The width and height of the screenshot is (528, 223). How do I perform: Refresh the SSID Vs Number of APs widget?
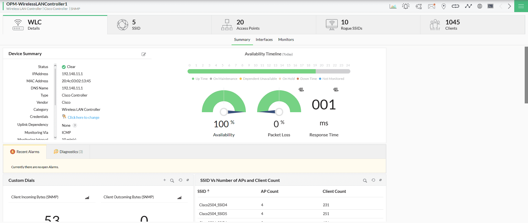click(x=373, y=180)
